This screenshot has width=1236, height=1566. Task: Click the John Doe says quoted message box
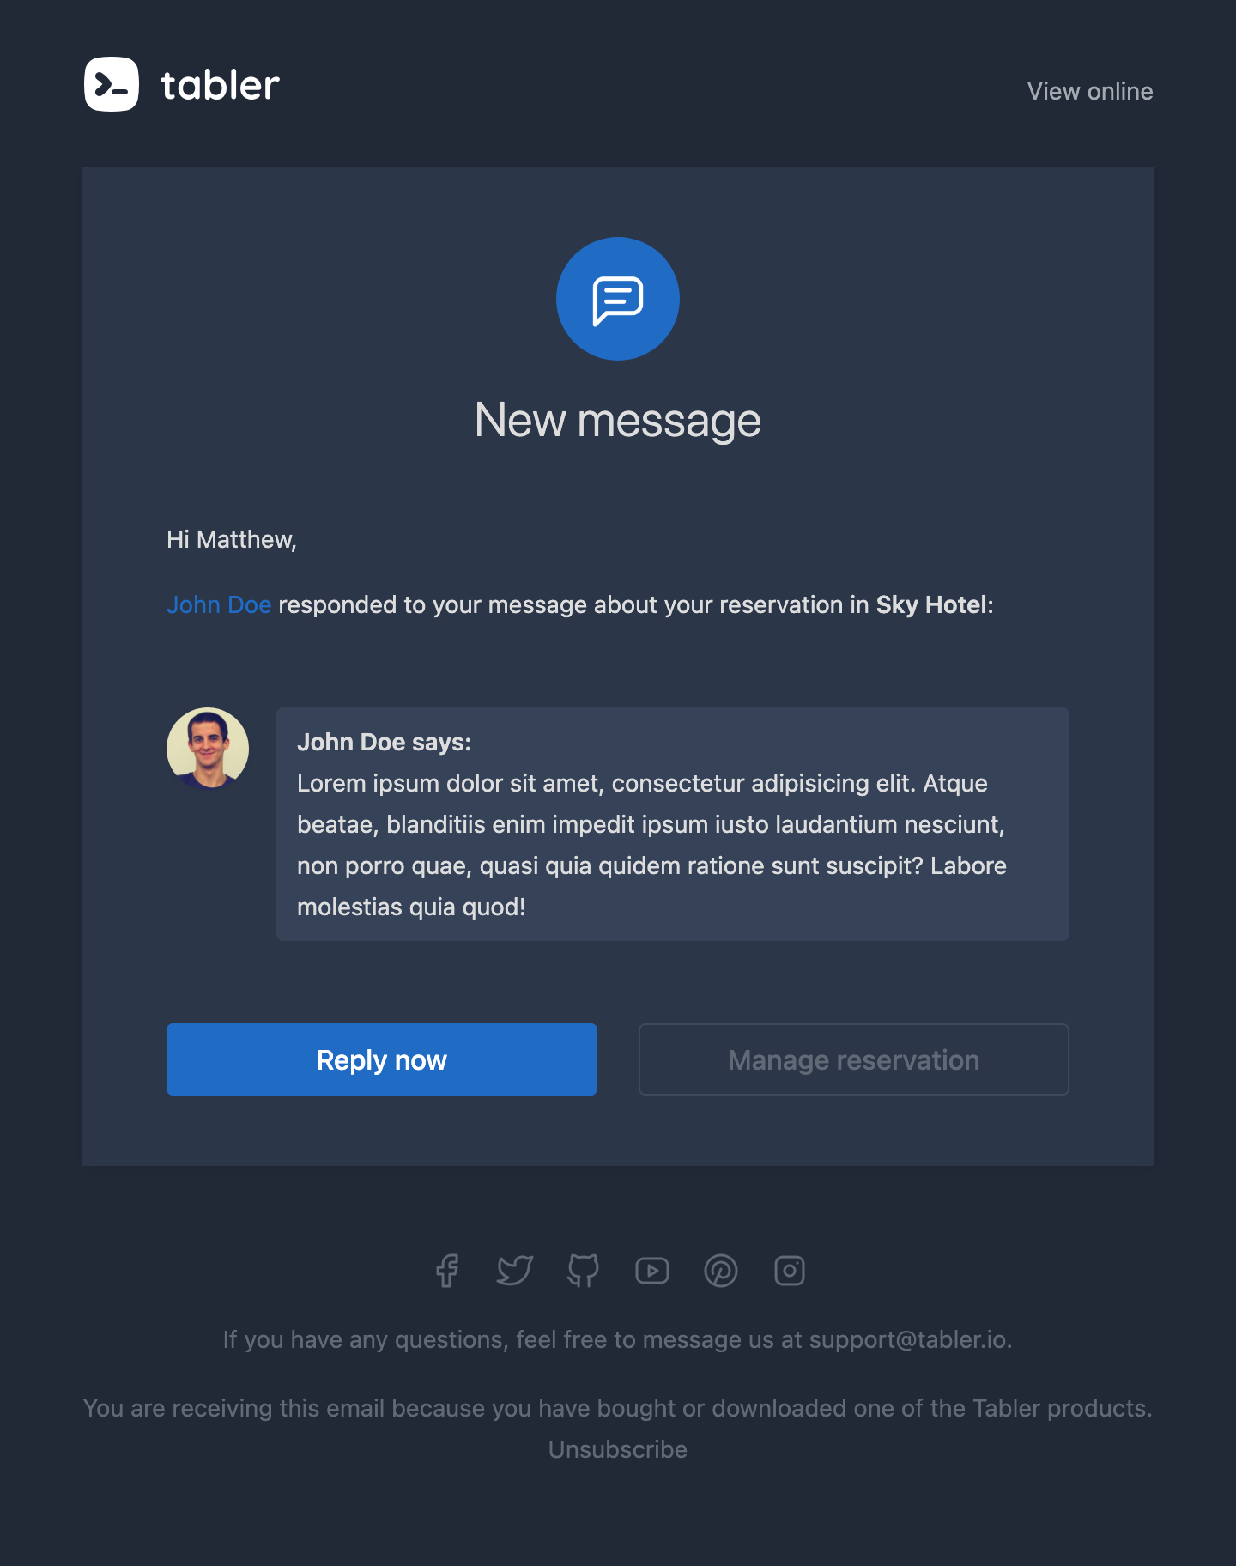(x=673, y=824)
